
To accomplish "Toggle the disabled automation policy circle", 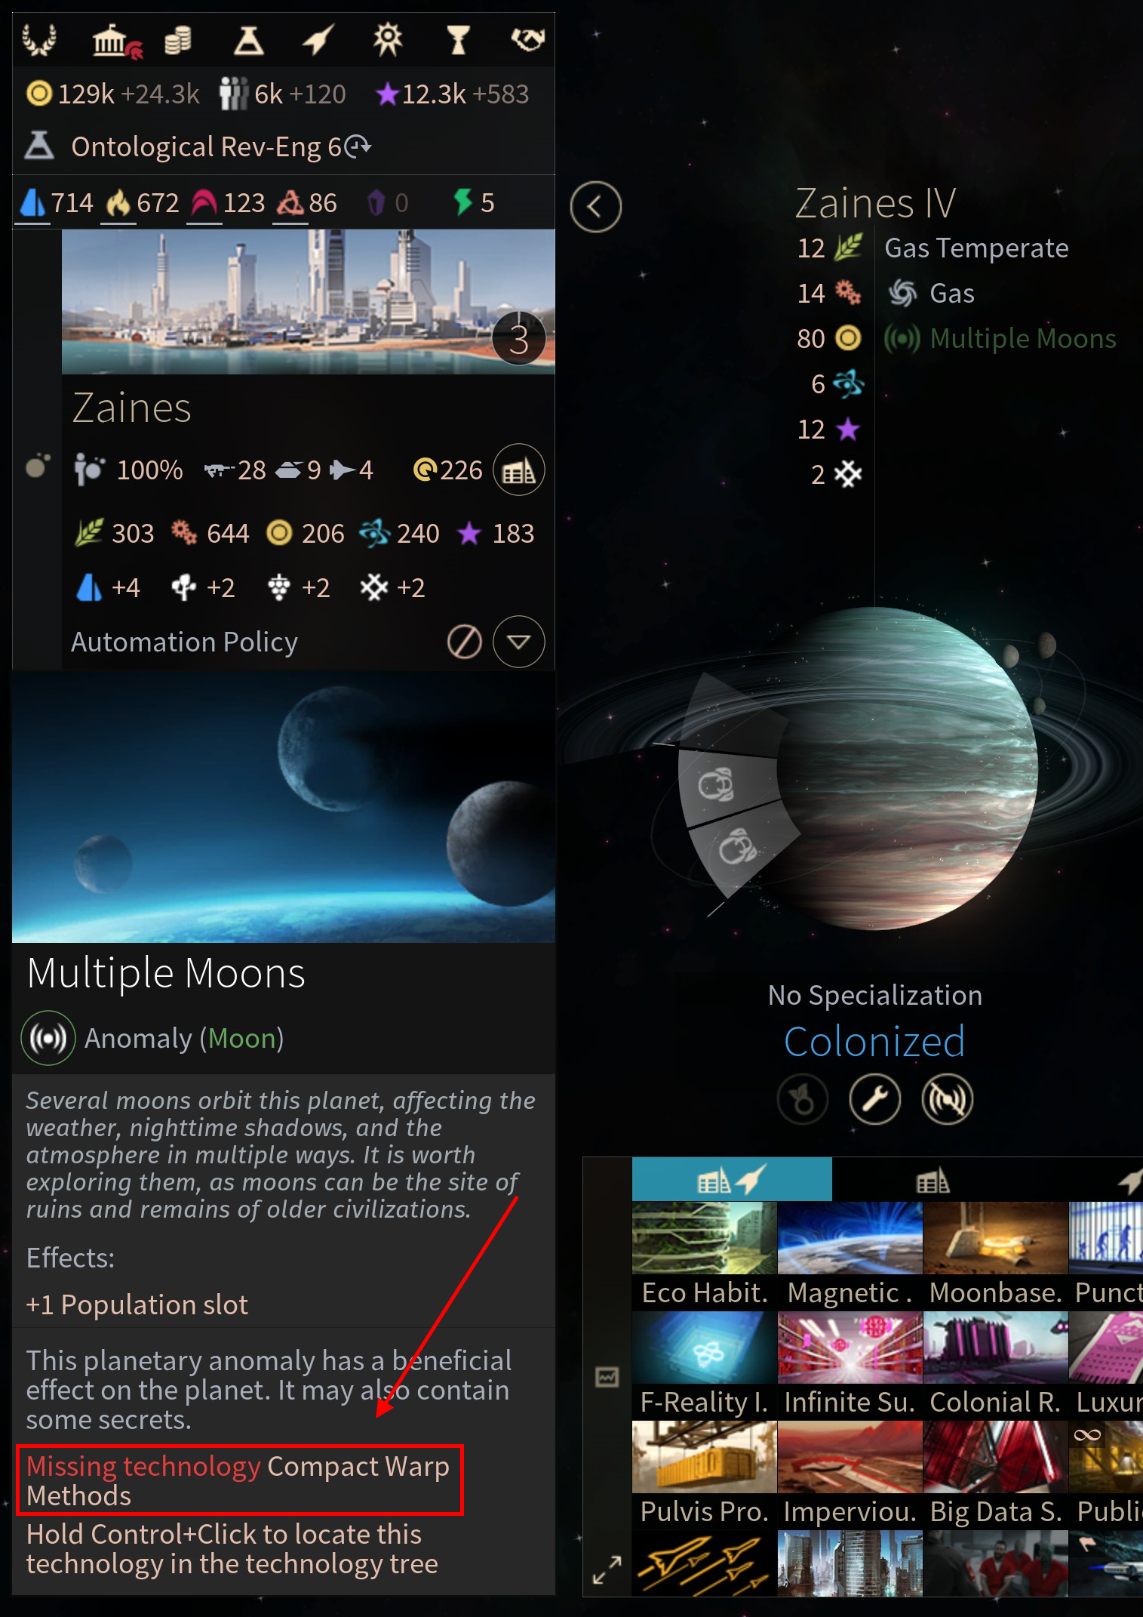I will click(x=464, y=642).
